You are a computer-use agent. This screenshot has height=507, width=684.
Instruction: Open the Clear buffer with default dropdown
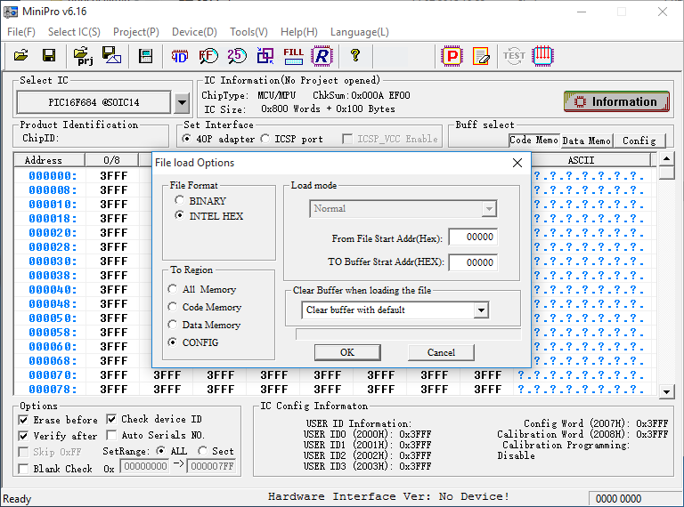pyautogui.click(x=481, y=310)
